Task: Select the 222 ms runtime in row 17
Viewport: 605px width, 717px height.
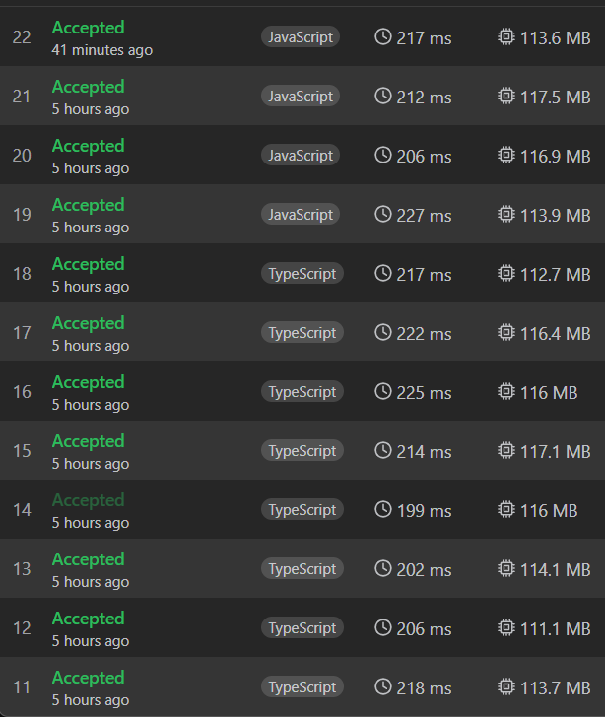Action: (x=424, y=334)
